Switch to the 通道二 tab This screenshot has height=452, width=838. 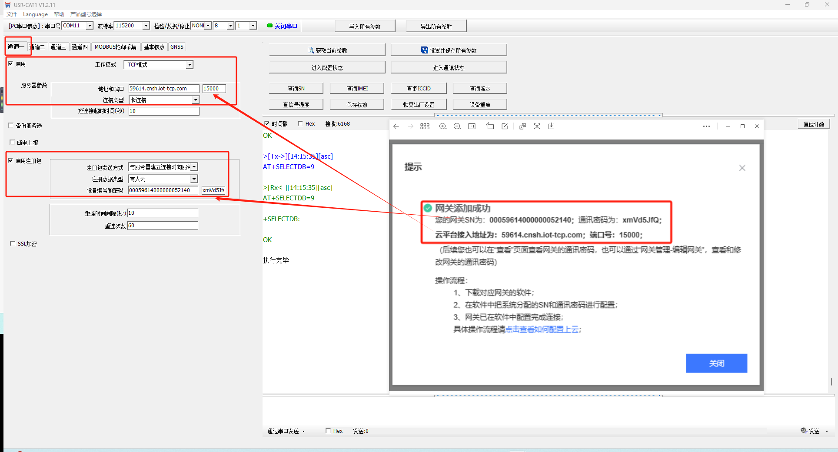[37, 47]
